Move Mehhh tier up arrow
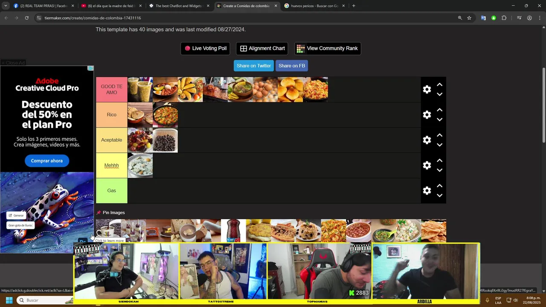Viewport: 546px width, 307px height. click(439, 161)
